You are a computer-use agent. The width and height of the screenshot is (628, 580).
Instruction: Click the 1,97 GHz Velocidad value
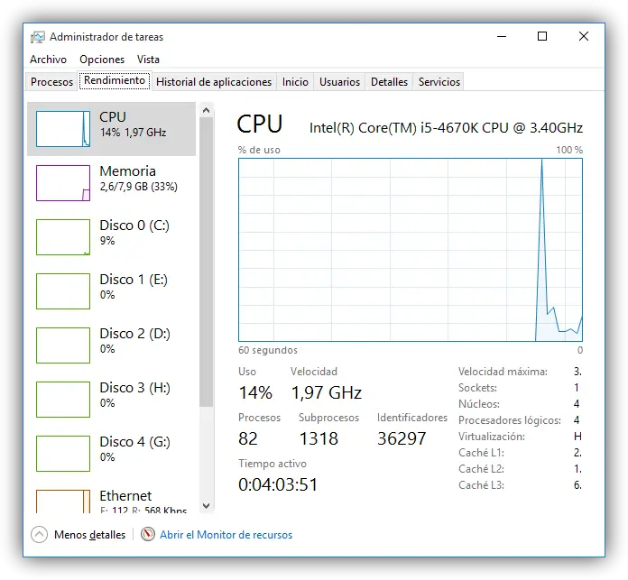(326, 392)
